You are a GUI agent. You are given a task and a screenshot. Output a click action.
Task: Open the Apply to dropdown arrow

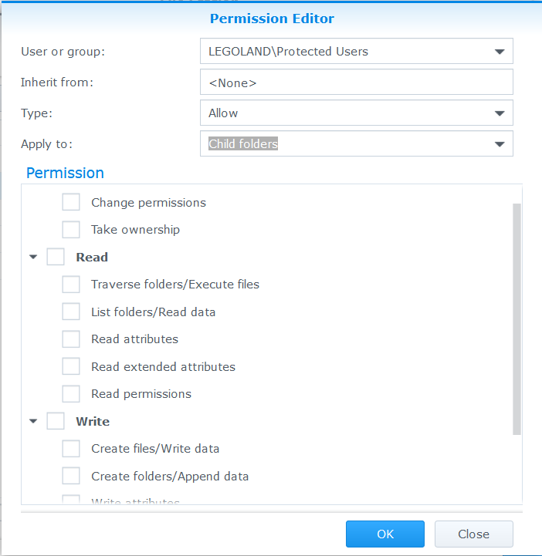pos(500,144)
